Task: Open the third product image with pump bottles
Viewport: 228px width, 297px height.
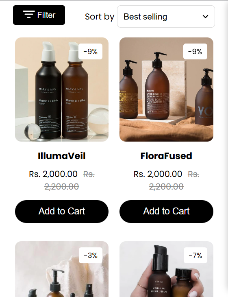Action: point(62,269)
